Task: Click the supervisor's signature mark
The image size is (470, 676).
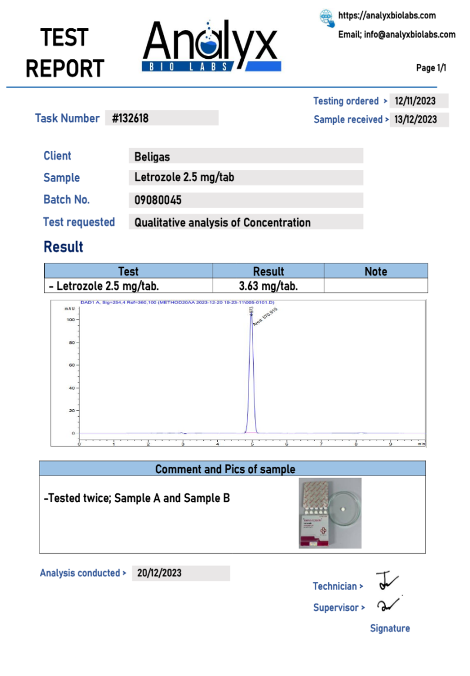Action: 388,604
